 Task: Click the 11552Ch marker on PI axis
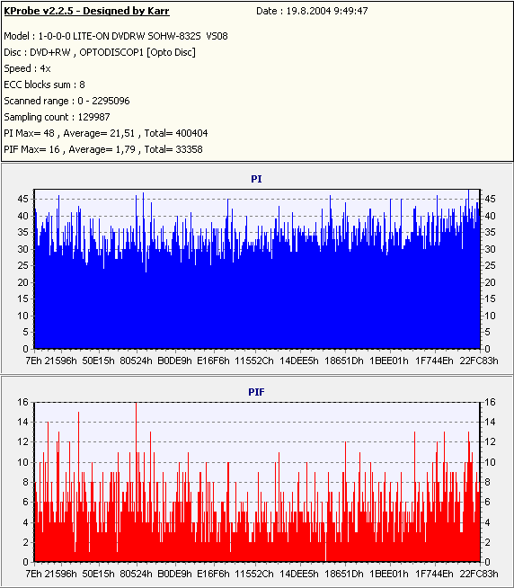point(254,361)
